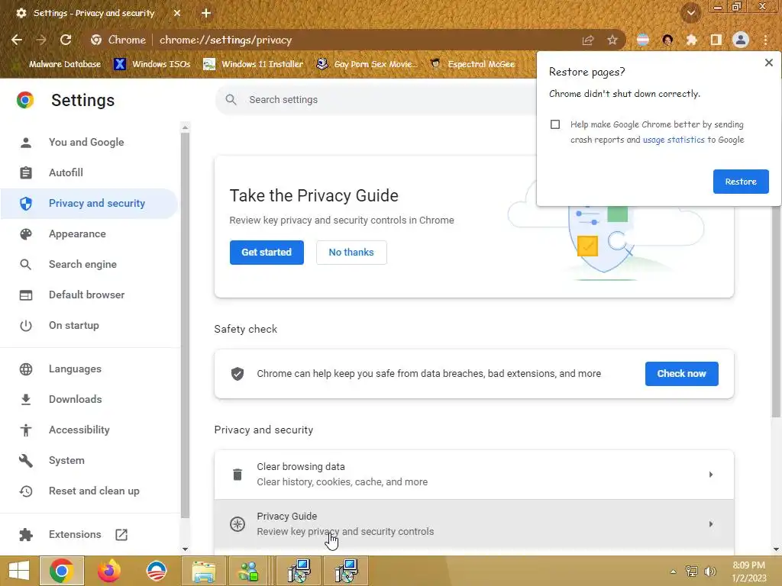782x586 pixels.
Task: Open Reset and clean up settings
Action: (94, 491)
